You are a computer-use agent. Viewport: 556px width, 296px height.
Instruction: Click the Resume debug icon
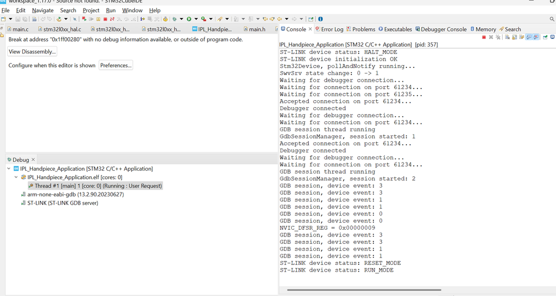tap(91, 19)
